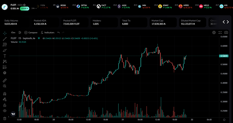Open the Indicators menu
233x123 pixels.
pos(48,32)
